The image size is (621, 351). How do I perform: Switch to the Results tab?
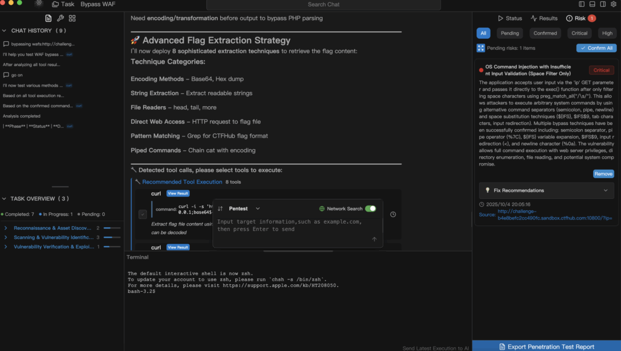click(544, 18)
